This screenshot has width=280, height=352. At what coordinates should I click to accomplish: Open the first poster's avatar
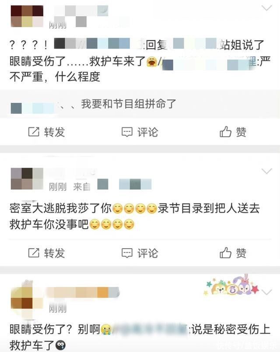point(27,16)
